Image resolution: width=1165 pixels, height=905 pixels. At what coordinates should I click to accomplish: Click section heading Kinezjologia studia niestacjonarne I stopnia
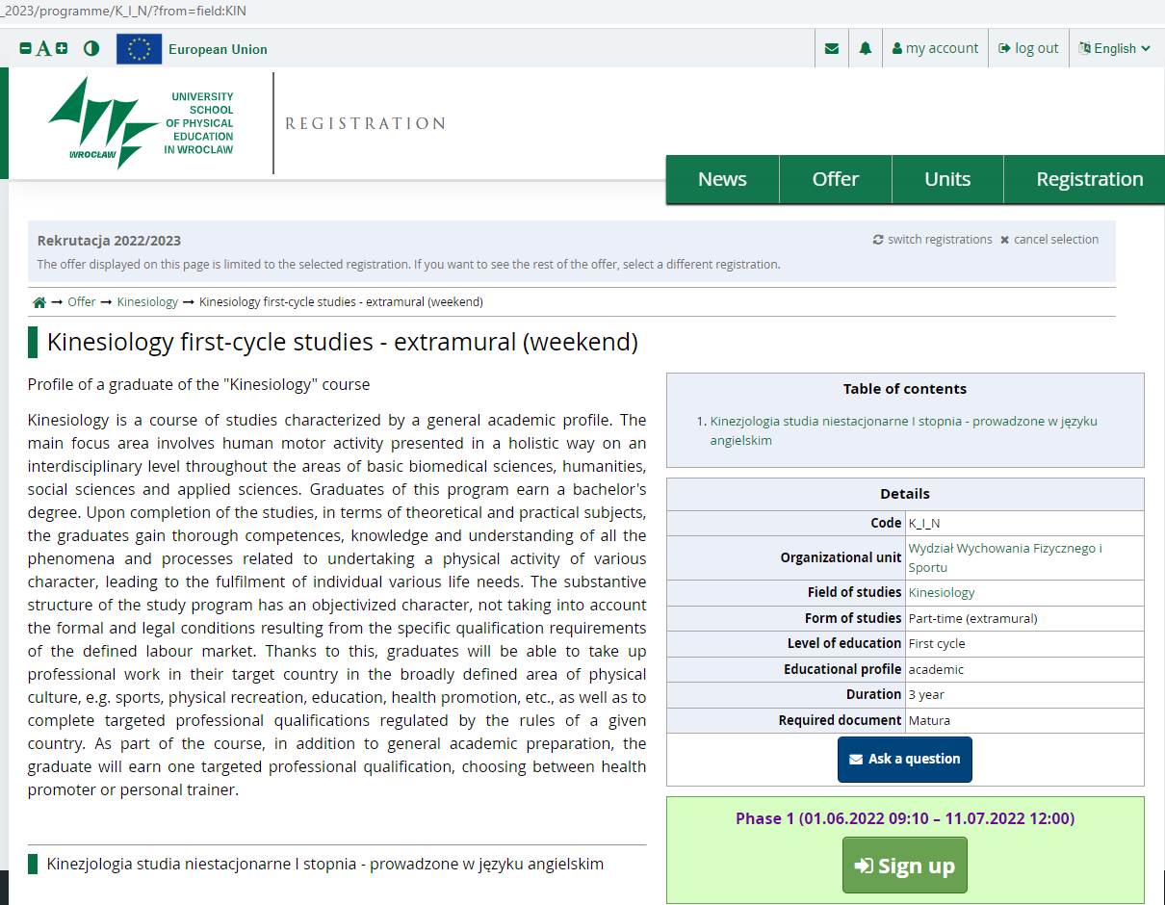pyautogui.click(x=325, y=864)
